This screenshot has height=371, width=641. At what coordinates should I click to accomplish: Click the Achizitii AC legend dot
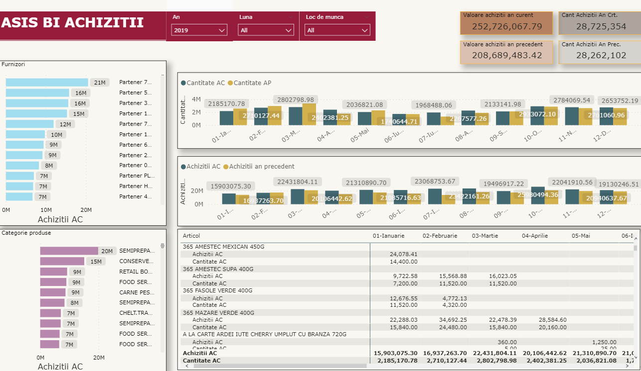click(183, 167)
